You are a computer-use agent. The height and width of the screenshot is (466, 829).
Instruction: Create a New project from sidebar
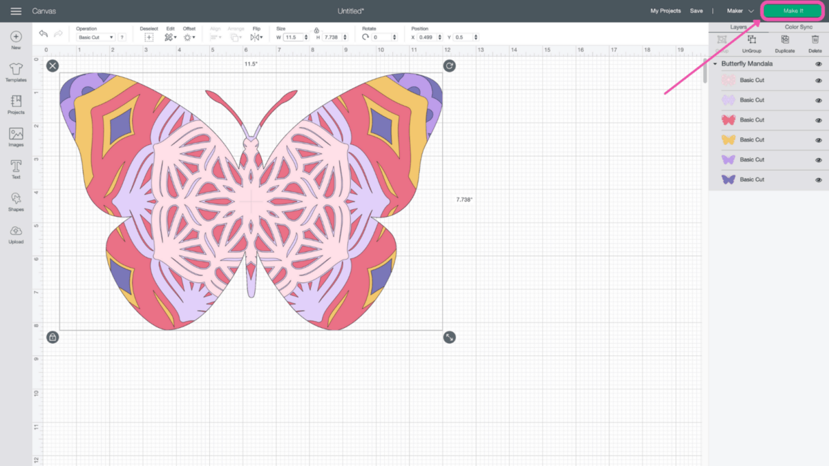tap(16, 40)
